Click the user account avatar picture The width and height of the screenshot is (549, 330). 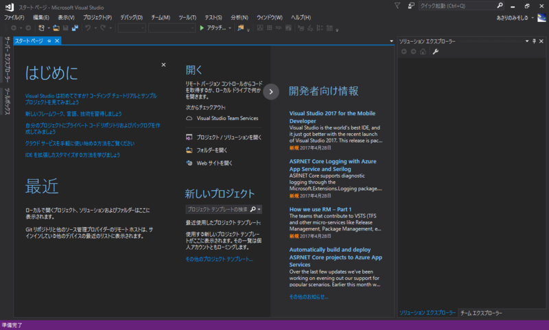[x=541, y=18]
